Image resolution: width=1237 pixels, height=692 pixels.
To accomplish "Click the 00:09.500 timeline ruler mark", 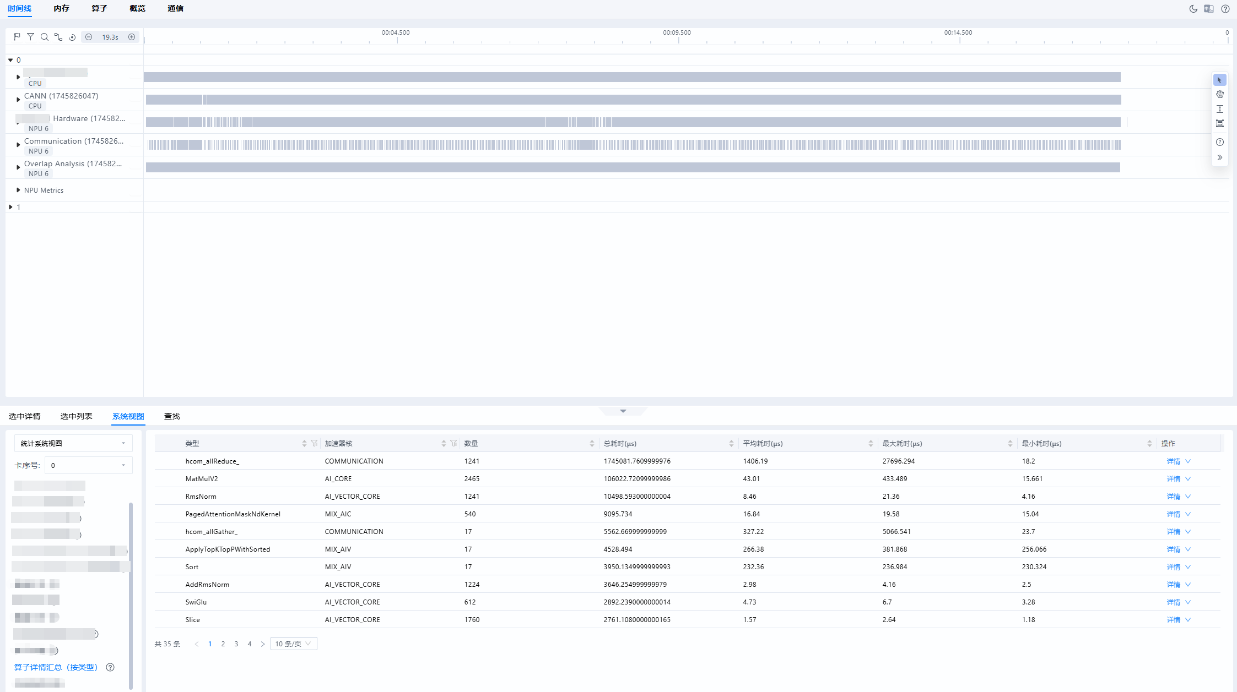I will [677, 32].
